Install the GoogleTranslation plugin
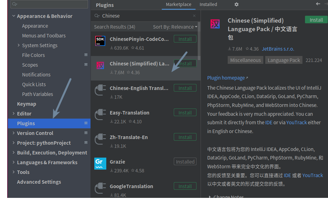328x207 pixels. click(185, 186)
